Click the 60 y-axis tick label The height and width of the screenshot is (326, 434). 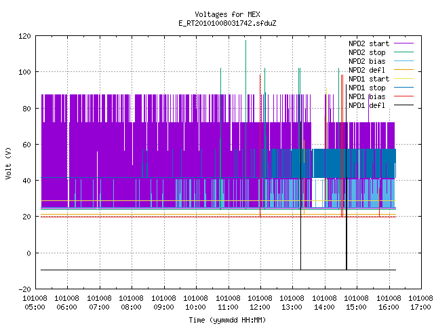pyautogui.click(x=26, y=145)
